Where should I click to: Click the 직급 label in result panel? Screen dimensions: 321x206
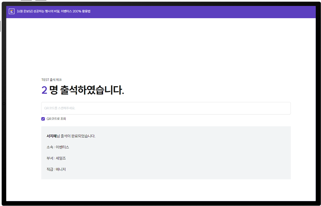coord(50,170)
